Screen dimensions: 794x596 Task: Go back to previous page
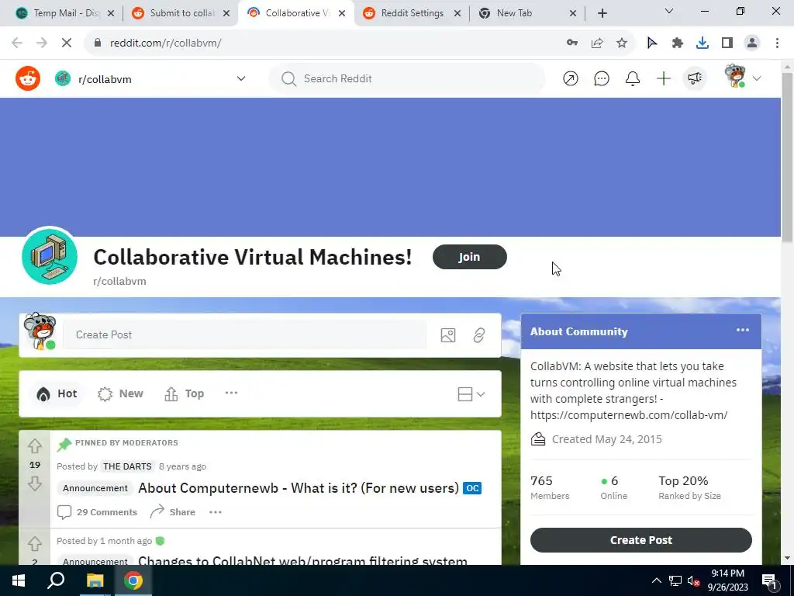[17, 43]
